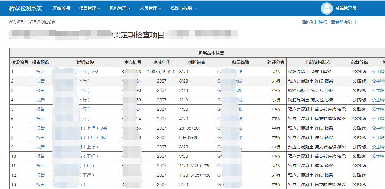Screen dimensions: 385x189
Task: Click 返回项目详情 link
Action: click(314, 22)
